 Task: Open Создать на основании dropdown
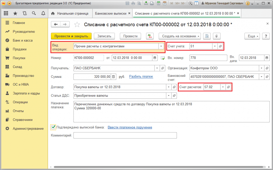[x=180, y=36]
